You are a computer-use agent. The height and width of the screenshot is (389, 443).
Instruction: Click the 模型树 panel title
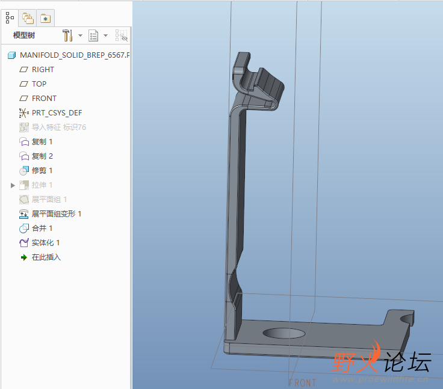[x=24, y=35]
